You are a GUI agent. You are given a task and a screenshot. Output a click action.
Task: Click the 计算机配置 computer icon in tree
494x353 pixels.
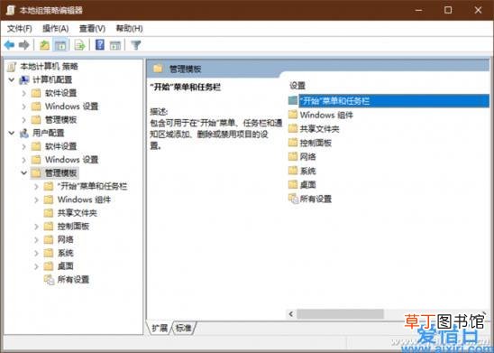point(24,80)
